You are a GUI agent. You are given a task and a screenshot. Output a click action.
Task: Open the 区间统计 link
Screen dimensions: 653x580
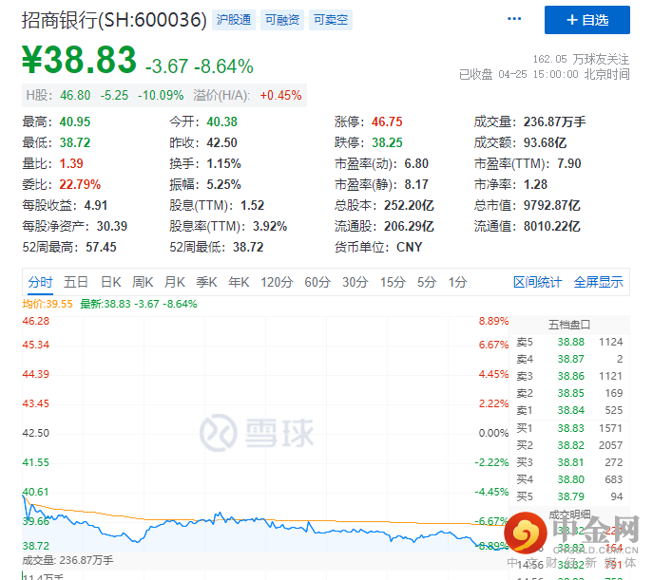537,282
